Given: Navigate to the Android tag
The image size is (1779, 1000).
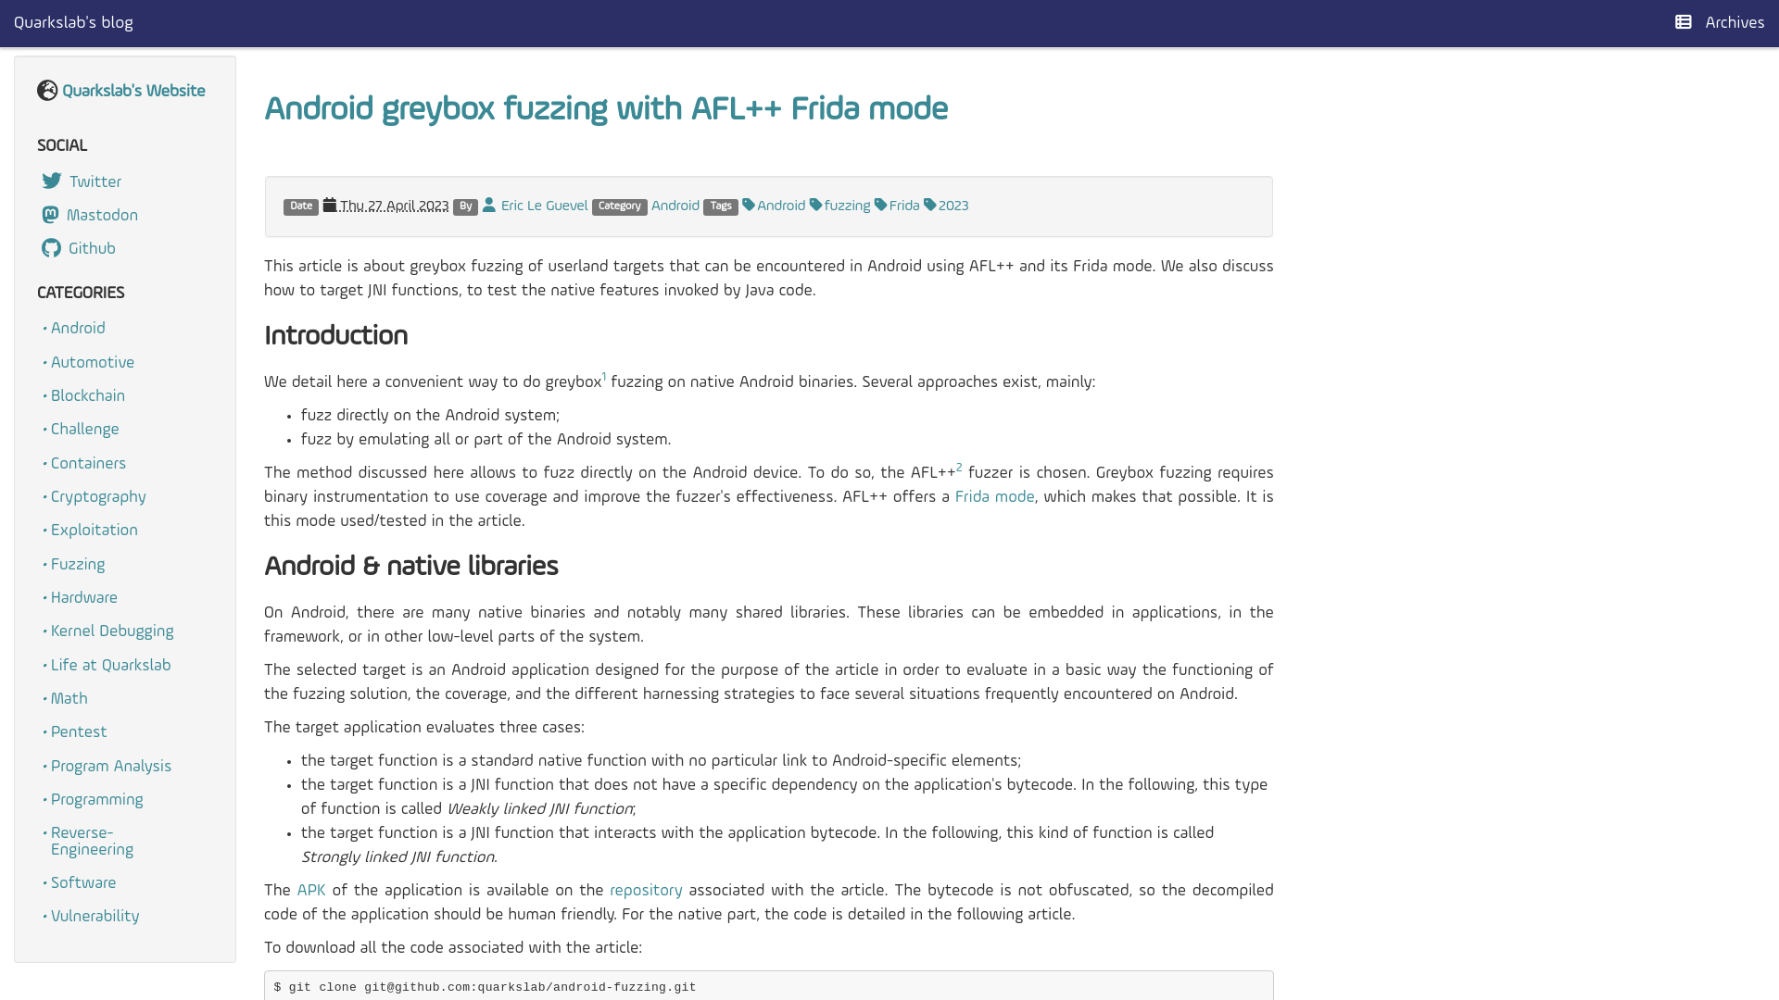Looking at the screenshot, I should [x=779, y=206].
